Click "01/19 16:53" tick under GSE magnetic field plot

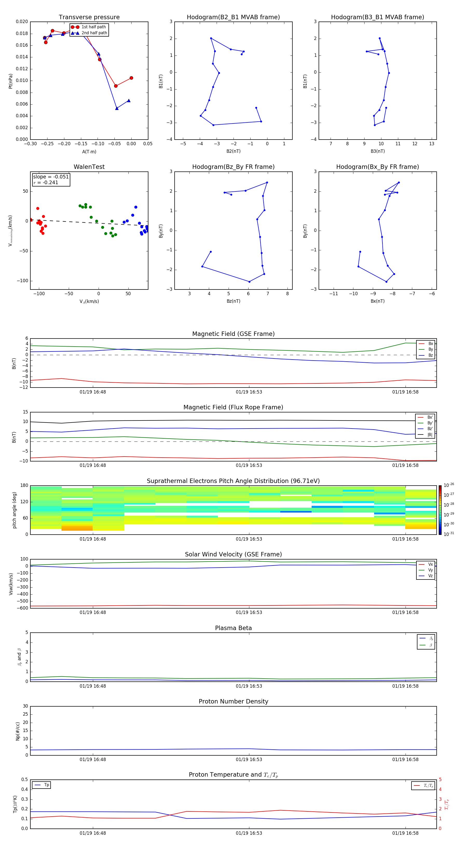click(249, 392)
